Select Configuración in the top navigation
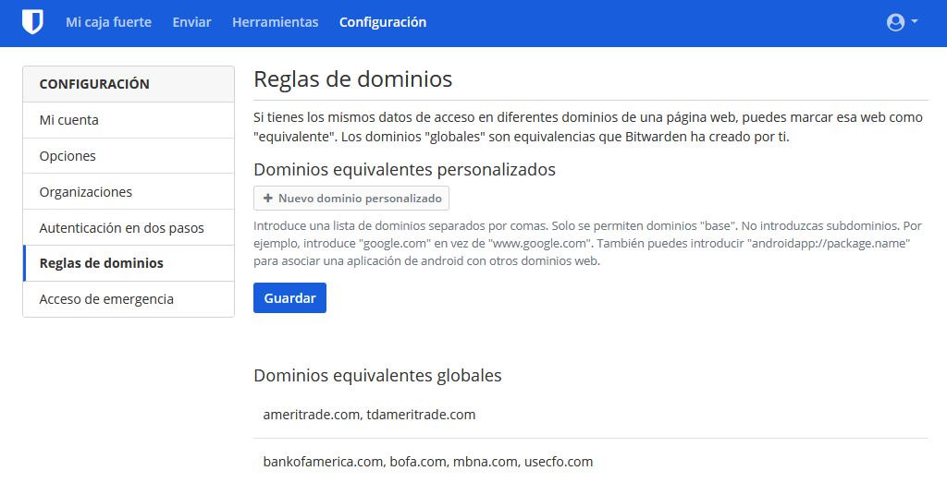 pyautogui.click(x=383, y=22)
